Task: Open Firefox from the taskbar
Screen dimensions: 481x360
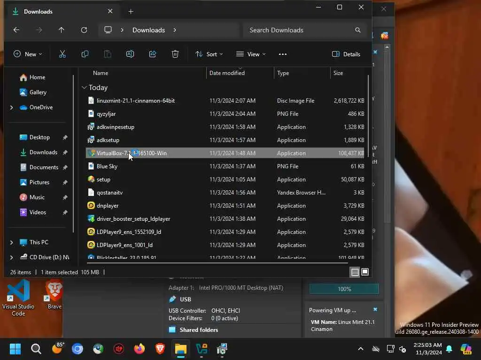Action: click(x=139, y=349)
